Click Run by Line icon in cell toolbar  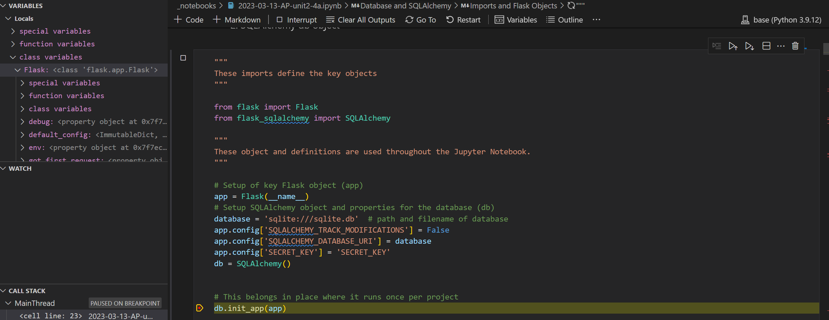pos(716,46)
